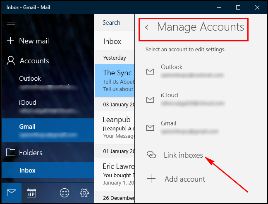Click the Link inboxes chain icon
Viewport: 268px width, 204px height.
(x=151, y=155)
